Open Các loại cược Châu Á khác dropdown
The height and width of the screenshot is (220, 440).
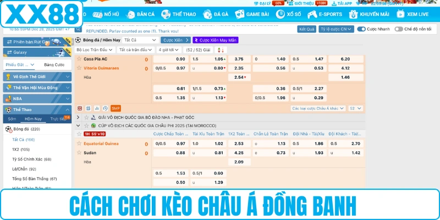click(318, 108)
